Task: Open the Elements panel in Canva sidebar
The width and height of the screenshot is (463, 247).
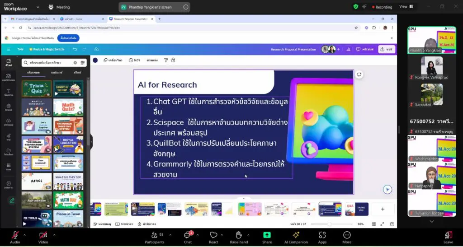Action: pos(9,77)
